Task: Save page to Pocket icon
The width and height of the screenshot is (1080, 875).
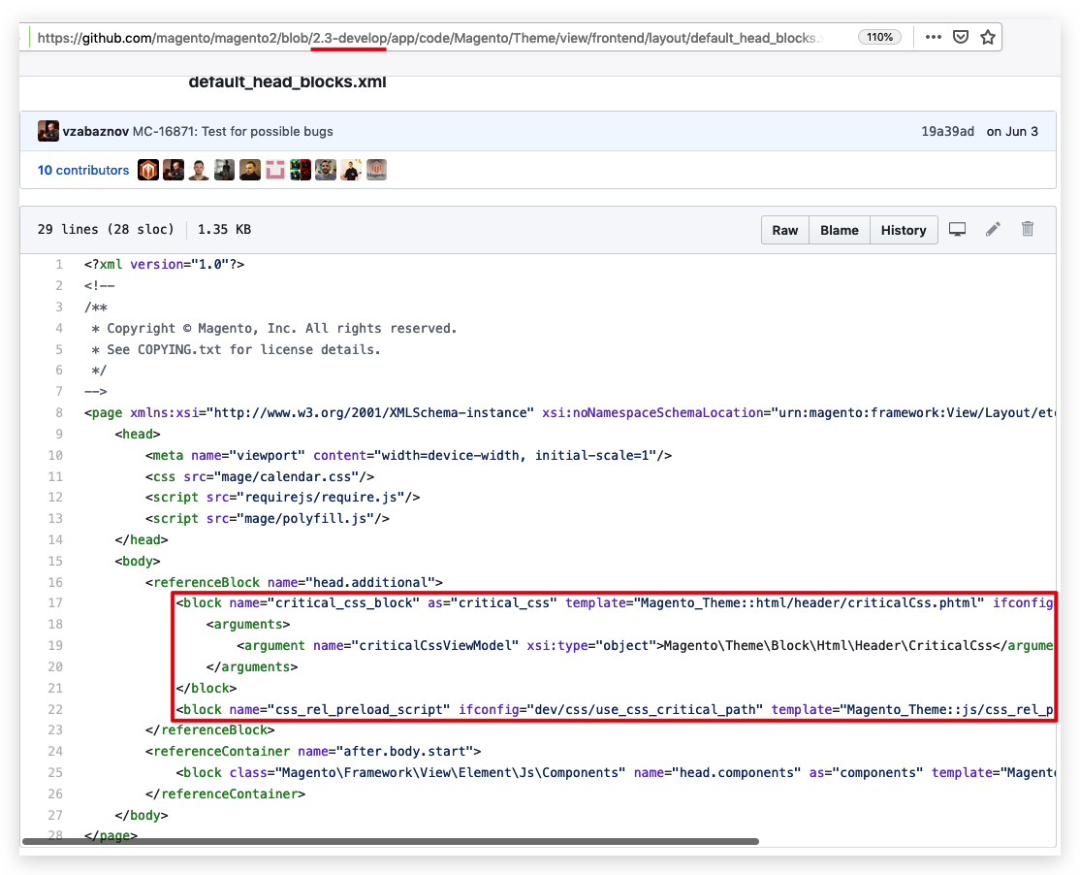Action: click(961, 37)
